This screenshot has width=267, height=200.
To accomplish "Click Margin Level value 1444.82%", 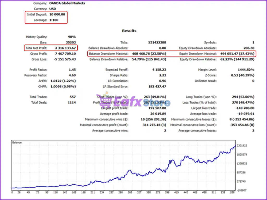I will pyautogui.click(x=246, y=70).
